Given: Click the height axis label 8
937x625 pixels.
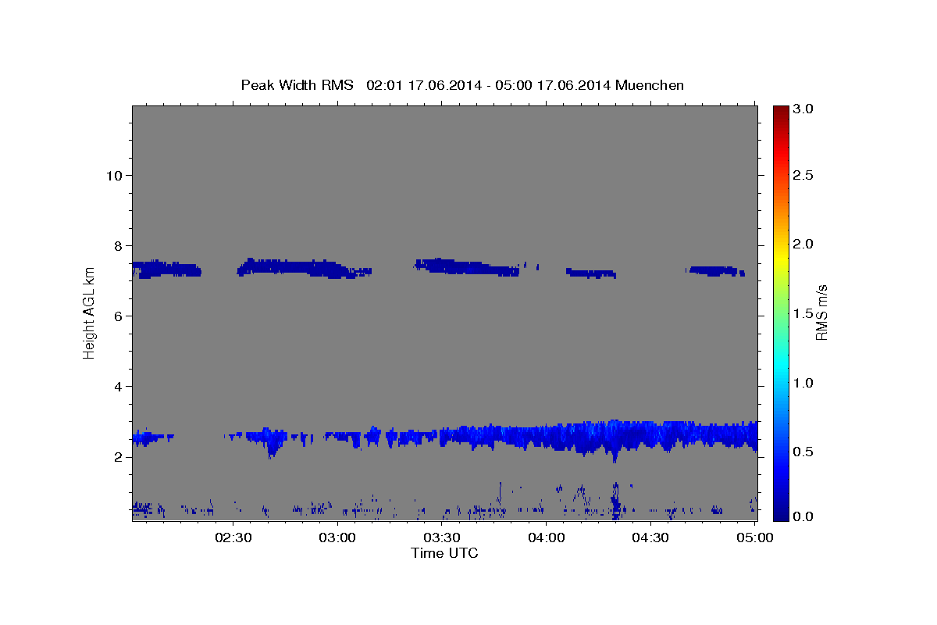Looking at the screenshot, I should (118, 245).
